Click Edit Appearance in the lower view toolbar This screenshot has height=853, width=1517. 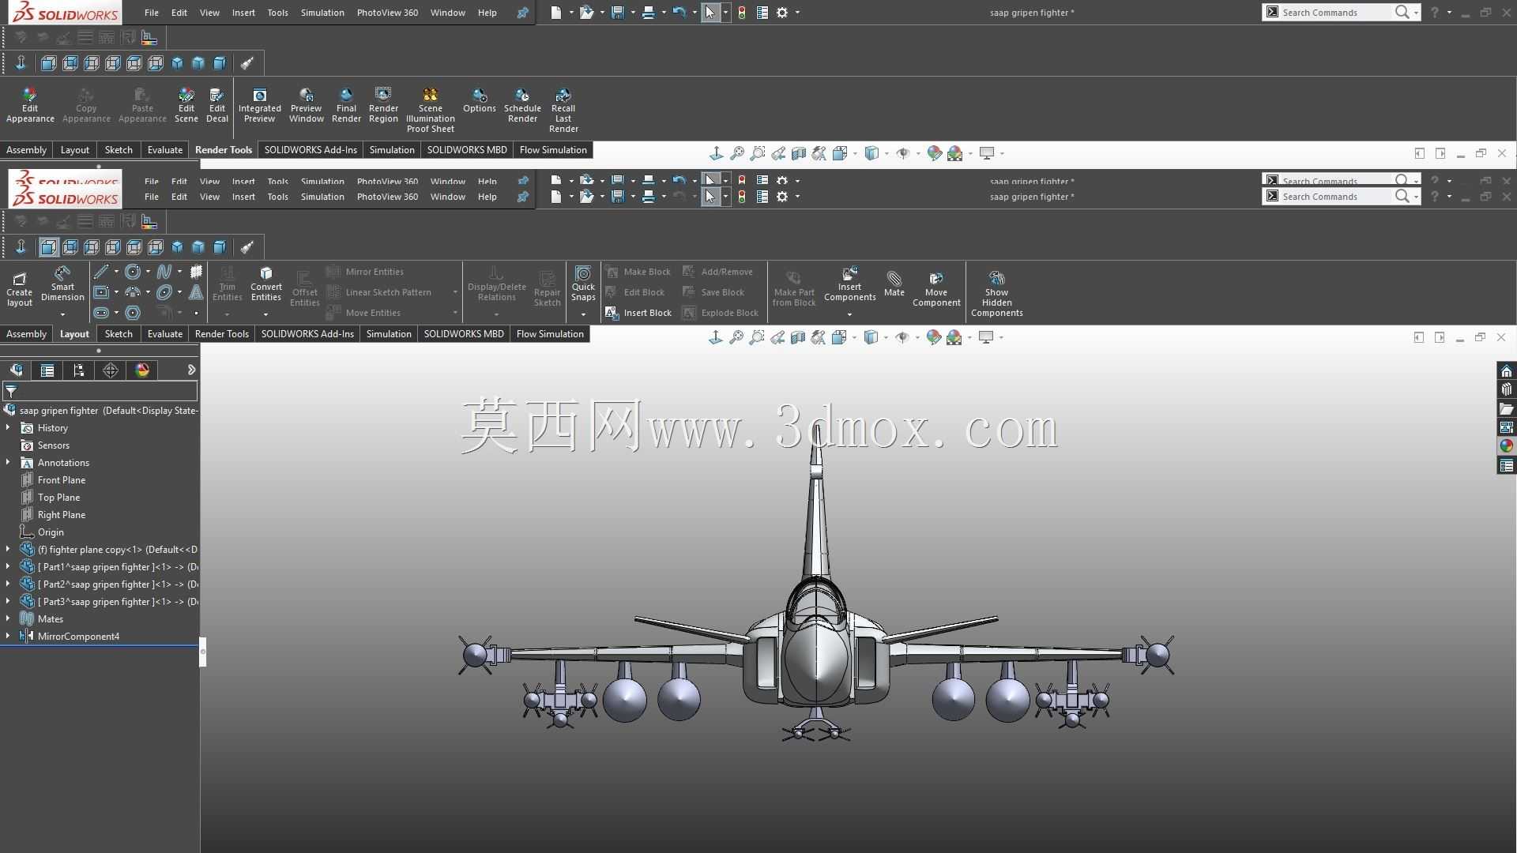point(934,338)
